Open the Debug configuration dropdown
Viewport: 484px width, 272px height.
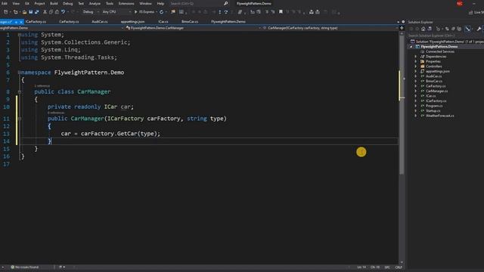pos(91,12)
